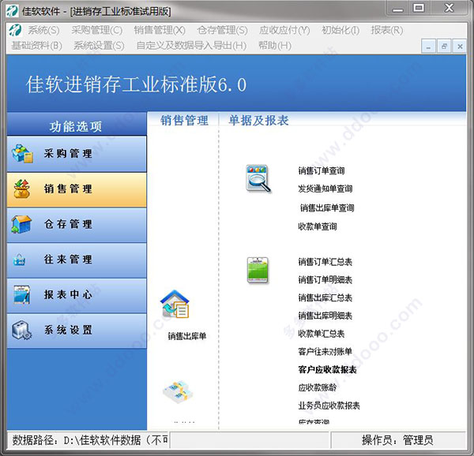Open the 基础资料(B) menu
This screenshot has height=456, width=474.
(37, 46)
